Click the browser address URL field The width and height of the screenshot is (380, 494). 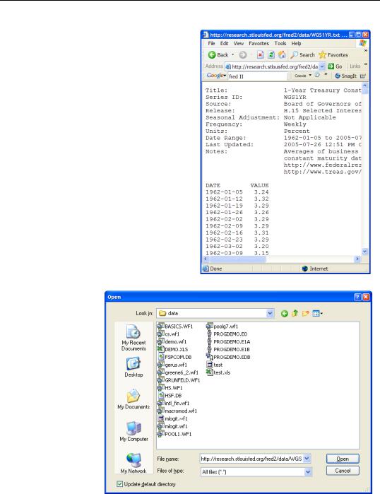(x=275, y=66)
